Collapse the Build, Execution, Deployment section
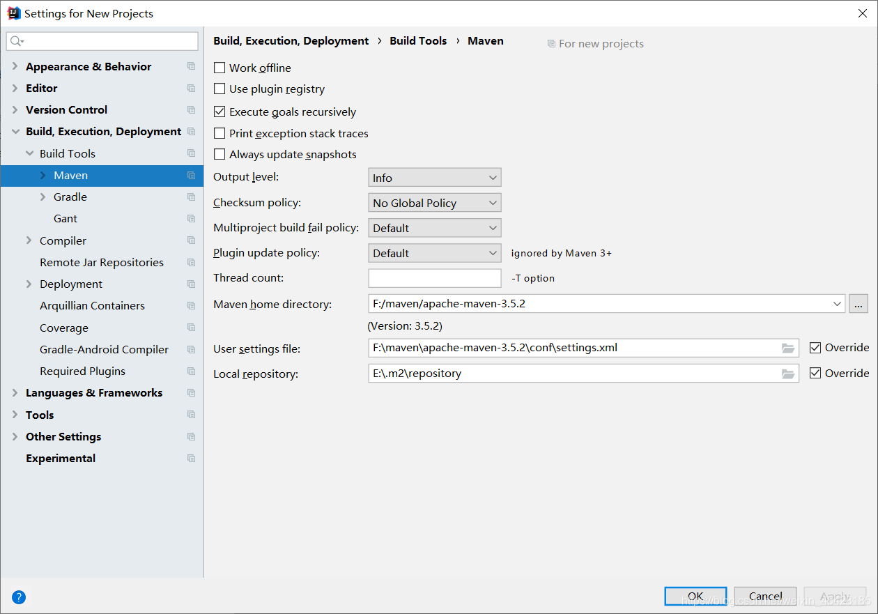 point(15,131)
